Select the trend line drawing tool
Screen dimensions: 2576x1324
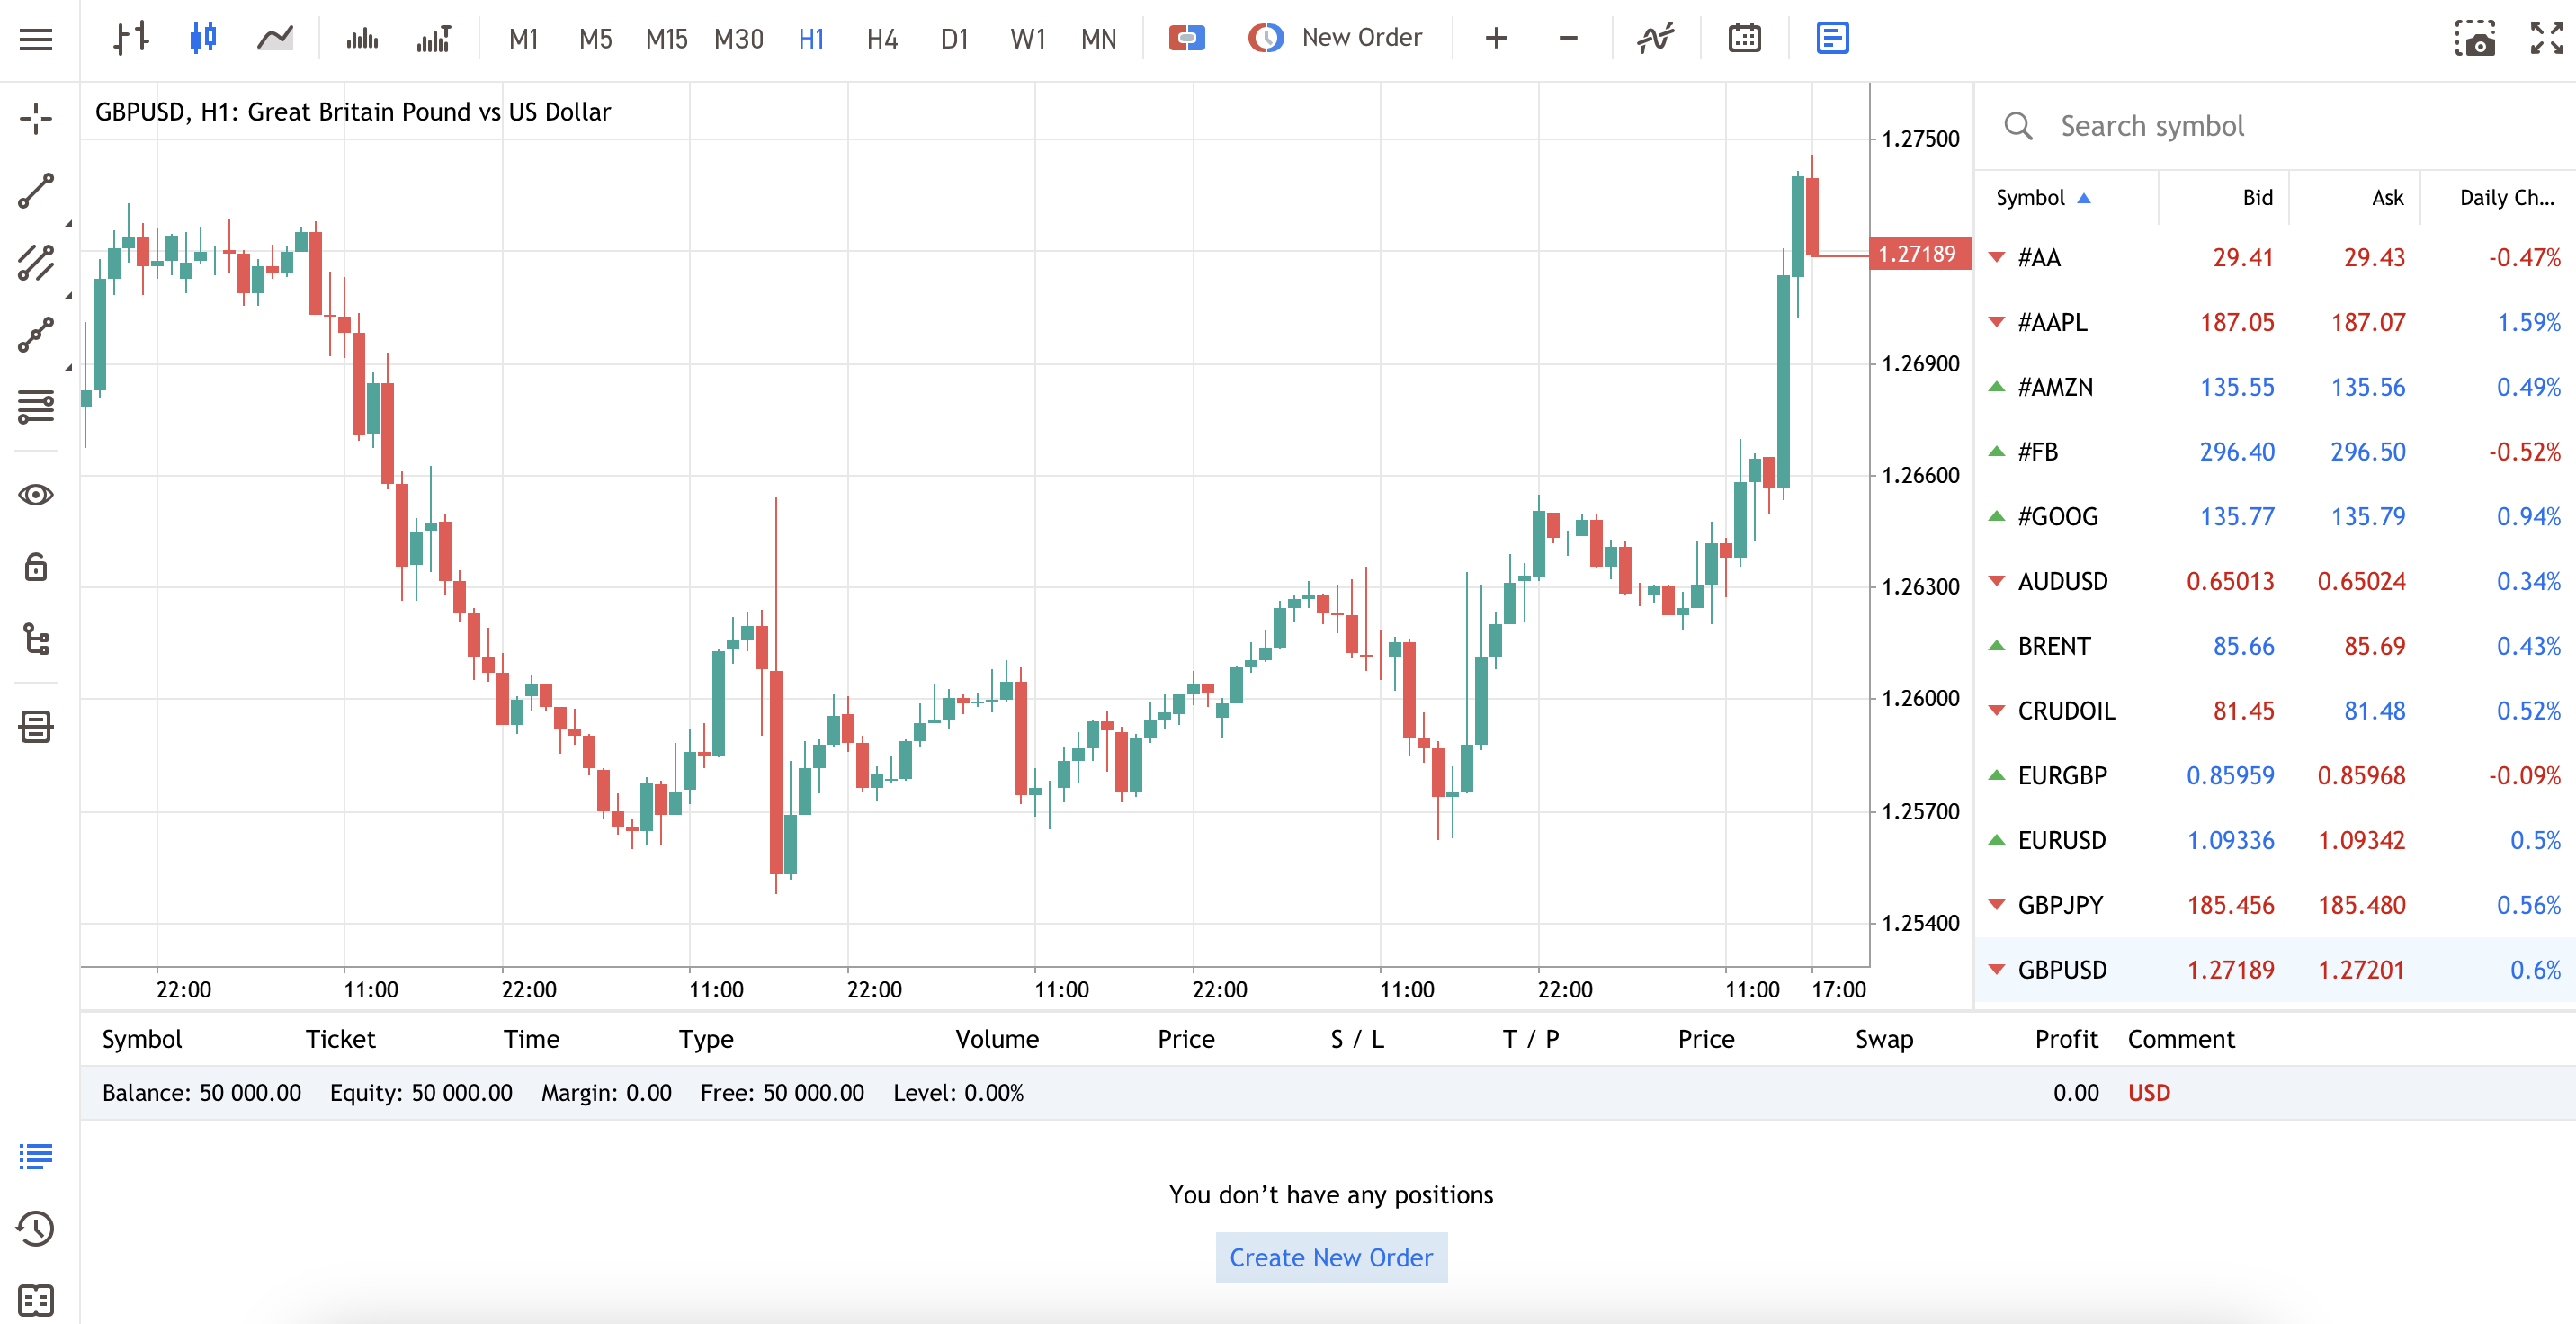(x=36, y=190)
